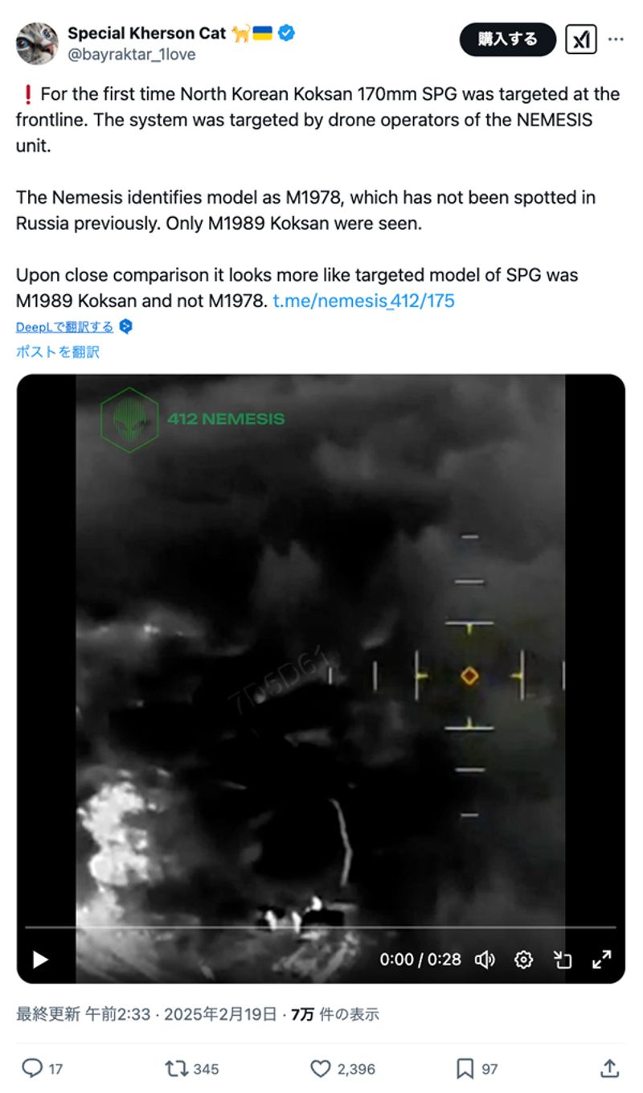Bookmark the post with bookmark icon
The image size is (643, 1093).
click(465, 1068)
